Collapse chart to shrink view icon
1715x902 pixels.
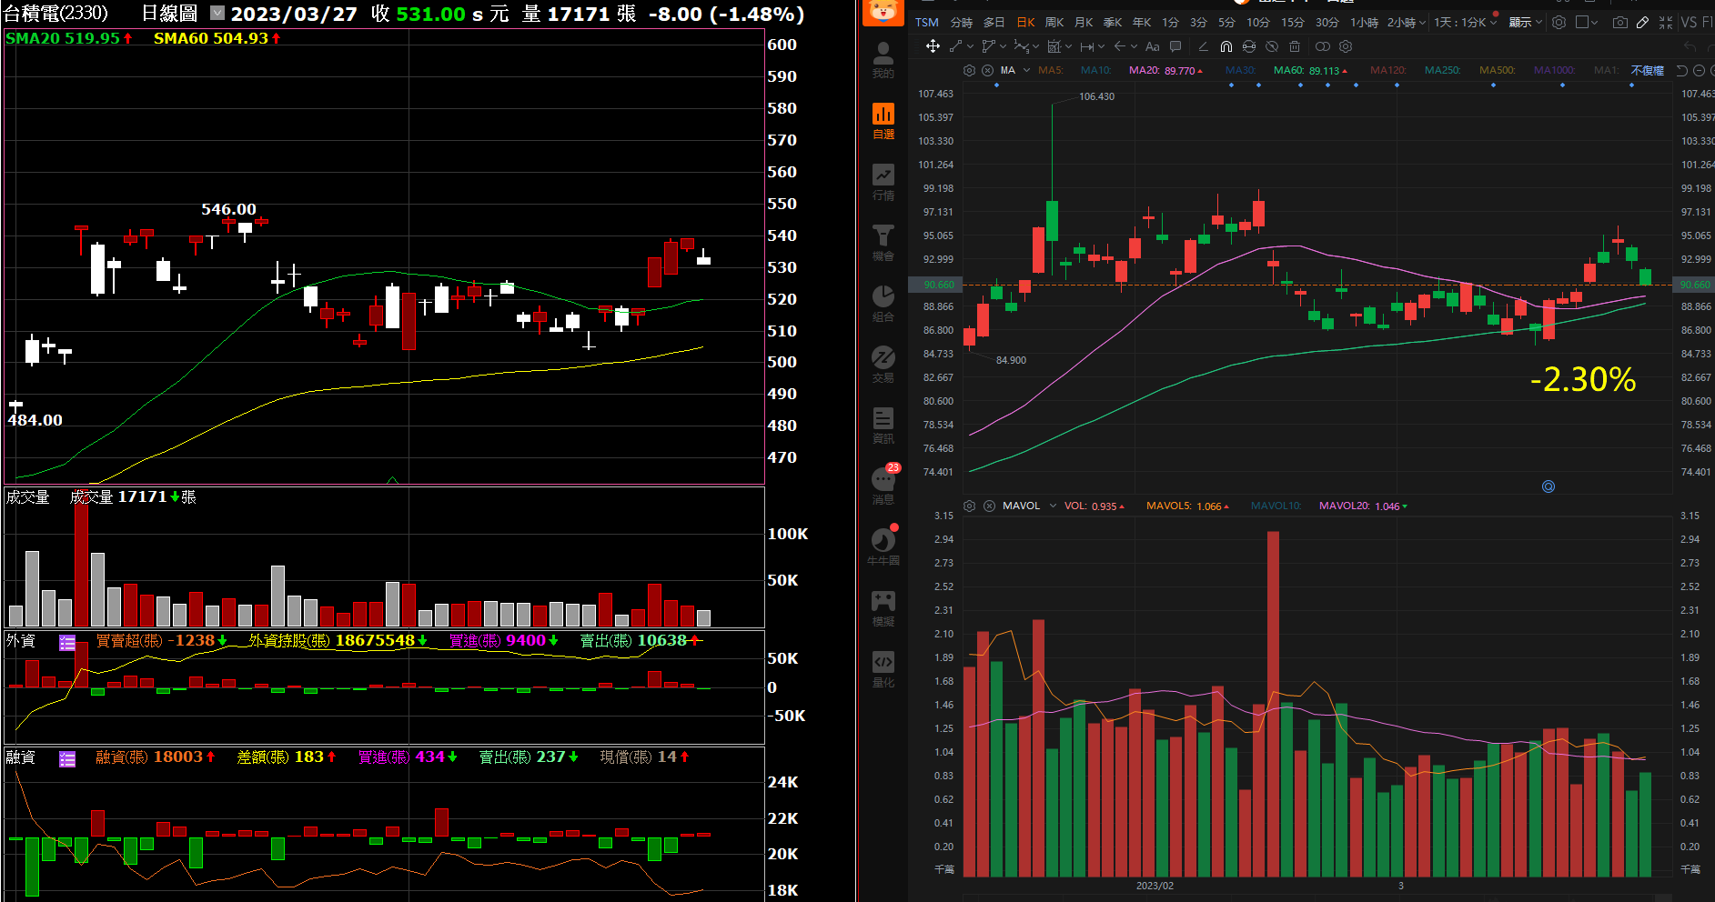pyautogui.click(x=1665, y=22)
